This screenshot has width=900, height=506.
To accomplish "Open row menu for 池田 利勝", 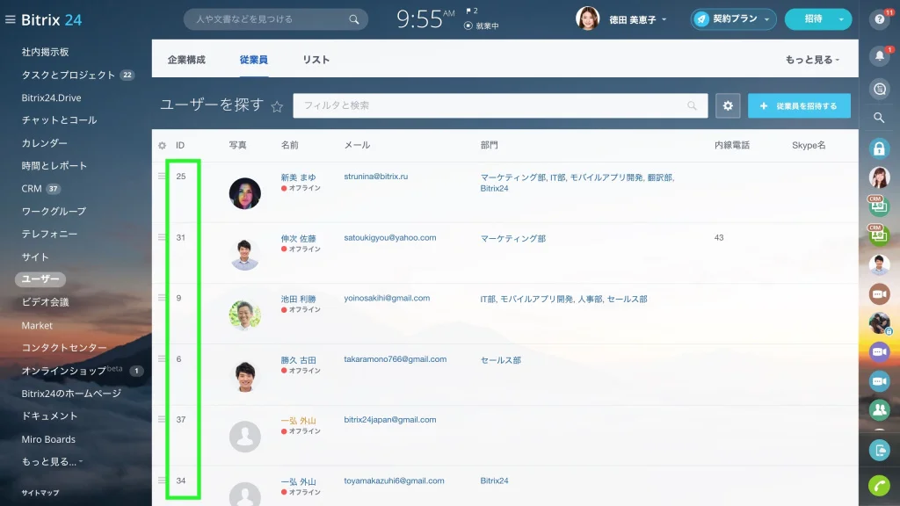I will tap(162, 298).
